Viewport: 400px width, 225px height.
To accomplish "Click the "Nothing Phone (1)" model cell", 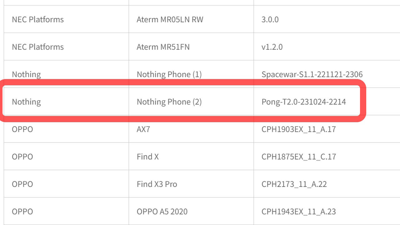I will click(169, 74).
